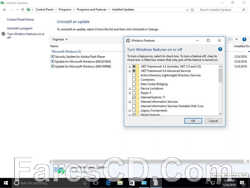Screen dimensions: 250x188
Task: Click the Windows Features title bar icon
Action: (128, 41)
